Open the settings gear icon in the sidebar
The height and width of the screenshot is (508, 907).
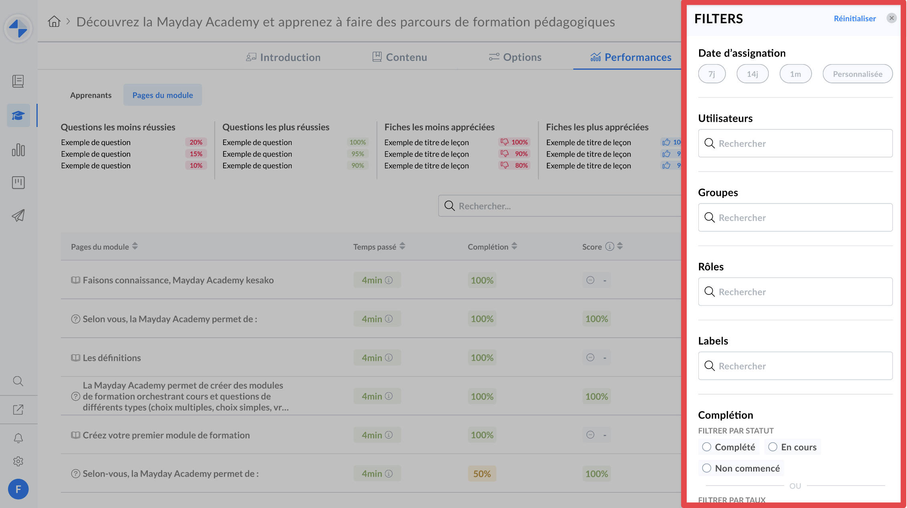pos(18,461)
